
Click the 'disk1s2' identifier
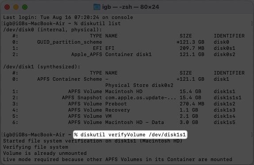coord(224,104)
